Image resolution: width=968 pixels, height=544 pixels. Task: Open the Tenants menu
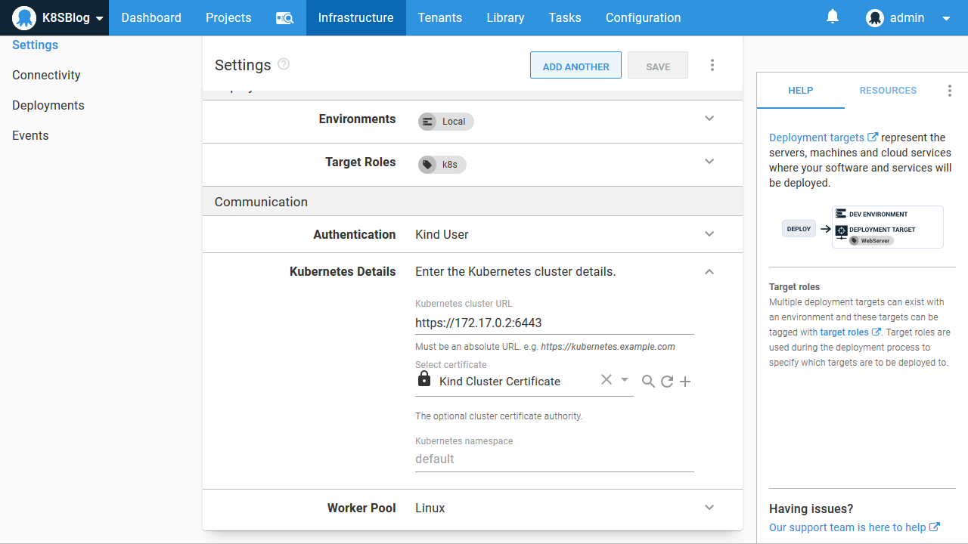439,18
